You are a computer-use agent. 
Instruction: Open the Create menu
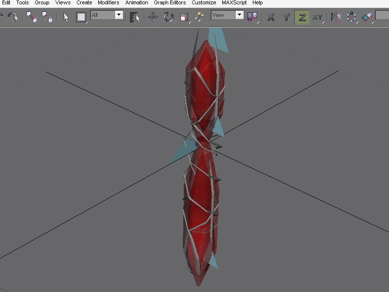pos(84,3)
